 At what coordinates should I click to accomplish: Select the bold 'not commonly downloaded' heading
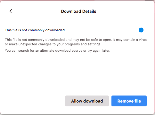point(35,30)
